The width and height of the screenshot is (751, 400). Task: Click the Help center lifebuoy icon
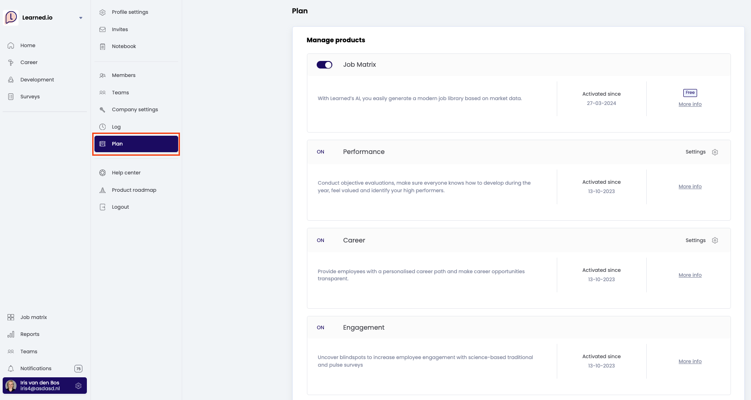[x=102, y=173]
